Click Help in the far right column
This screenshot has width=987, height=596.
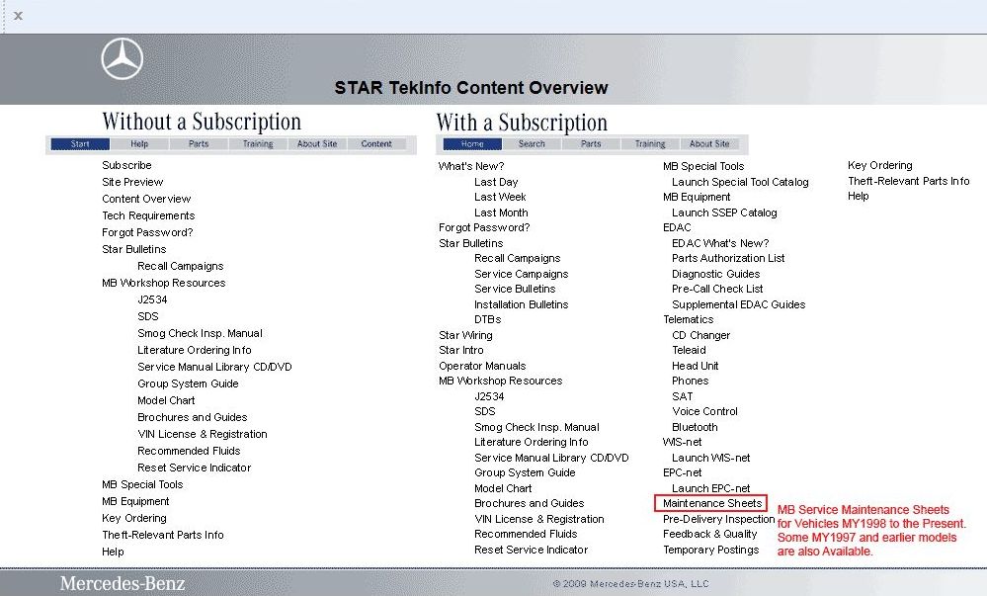(858, 196)
